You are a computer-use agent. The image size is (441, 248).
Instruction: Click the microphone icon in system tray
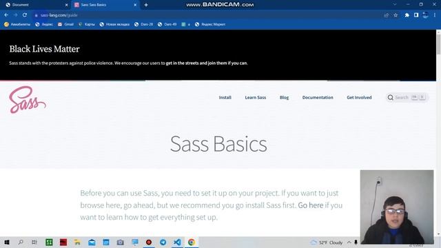pos(356,242)
